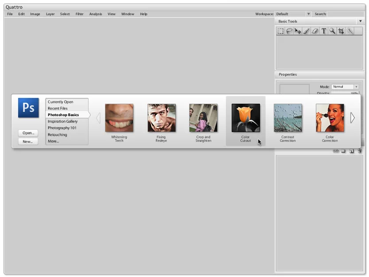Select the Brush tool

[307, 31]
